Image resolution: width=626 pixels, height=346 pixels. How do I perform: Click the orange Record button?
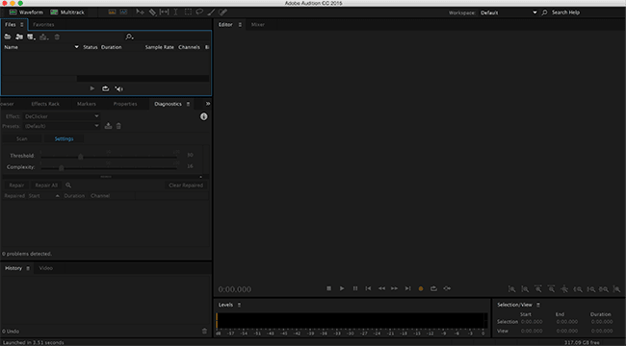point(421,288)
